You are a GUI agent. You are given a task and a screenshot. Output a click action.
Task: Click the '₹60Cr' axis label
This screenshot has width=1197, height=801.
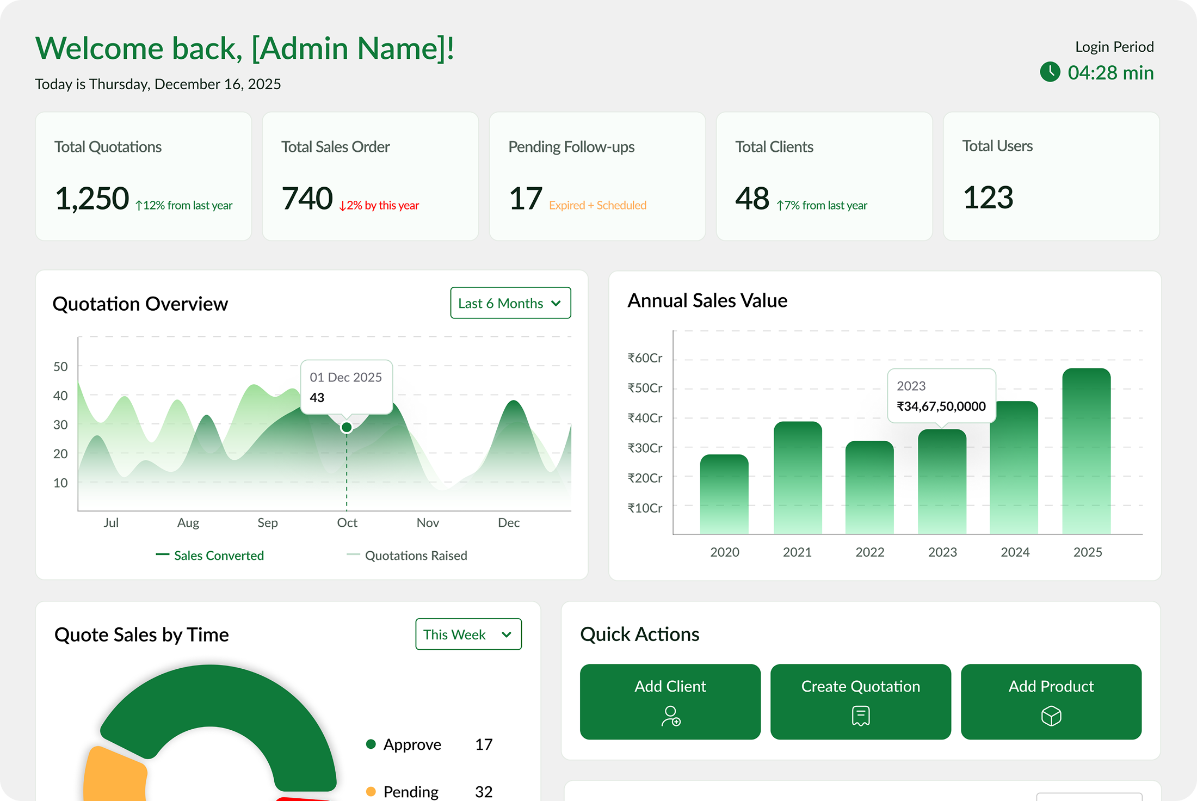point(645,358)
